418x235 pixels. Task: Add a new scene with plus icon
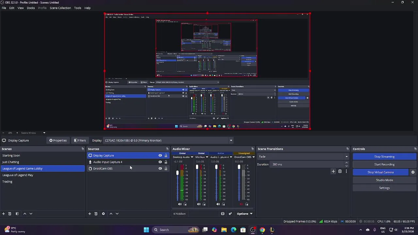pos(3,213)
